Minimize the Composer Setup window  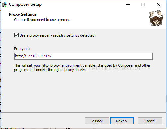(x=128, y=4)
